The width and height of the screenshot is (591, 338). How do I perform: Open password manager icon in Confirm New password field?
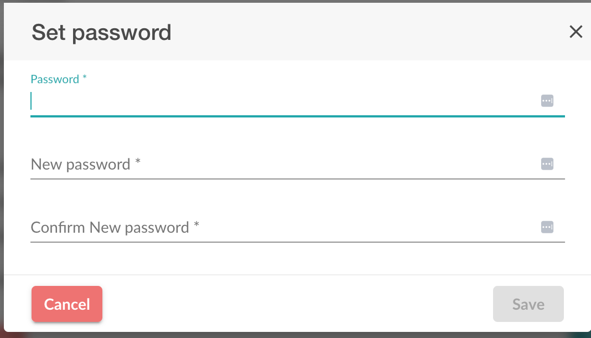point(547,227)
